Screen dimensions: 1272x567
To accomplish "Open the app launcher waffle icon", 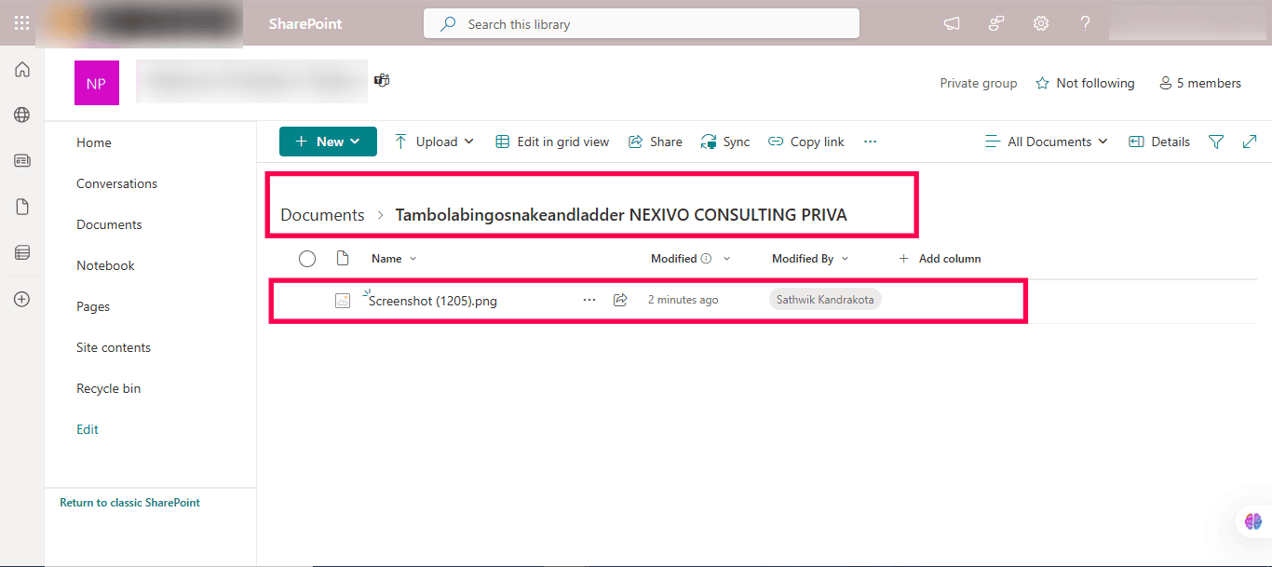I will pos(21,23).
